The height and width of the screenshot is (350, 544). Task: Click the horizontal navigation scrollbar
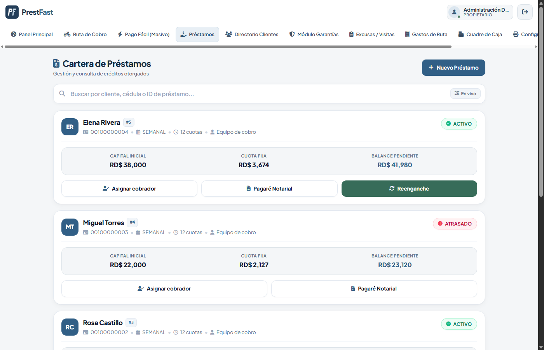(x=228, y=47)
